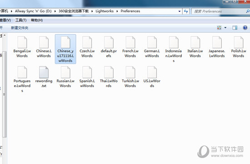Expand the arrow after Allway Sync drive
Image resolution: width=250 pixels, height=164 pixels.
pos(55,11)
